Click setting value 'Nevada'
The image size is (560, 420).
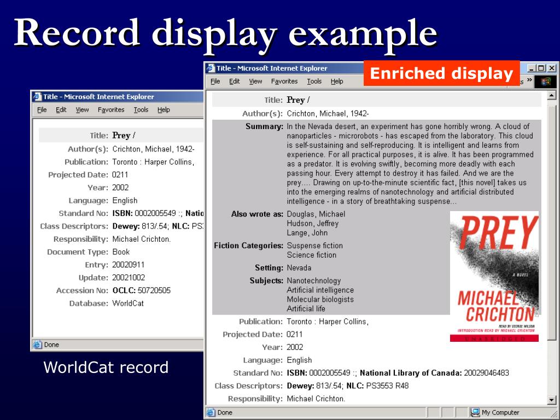pyautogui.click(x=299, y=268)
